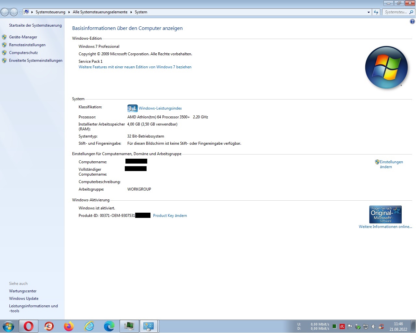Viewport: 416px width, 333px height.
Task: Open the network connection tray icon
Action: 366,326
